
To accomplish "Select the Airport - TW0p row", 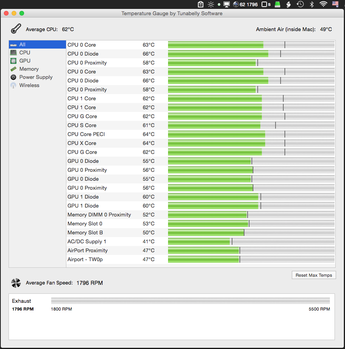I will [201, 259].
